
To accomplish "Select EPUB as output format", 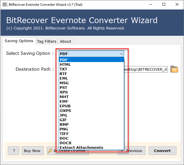I will [91, 106].
